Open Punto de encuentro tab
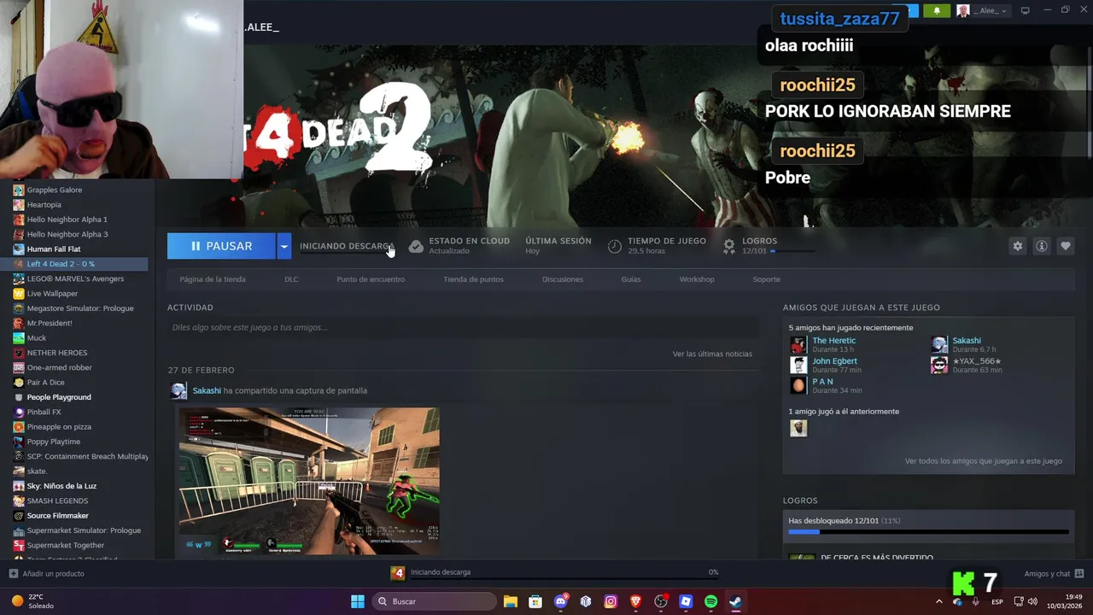1093x615 pixels. (371, 279)
